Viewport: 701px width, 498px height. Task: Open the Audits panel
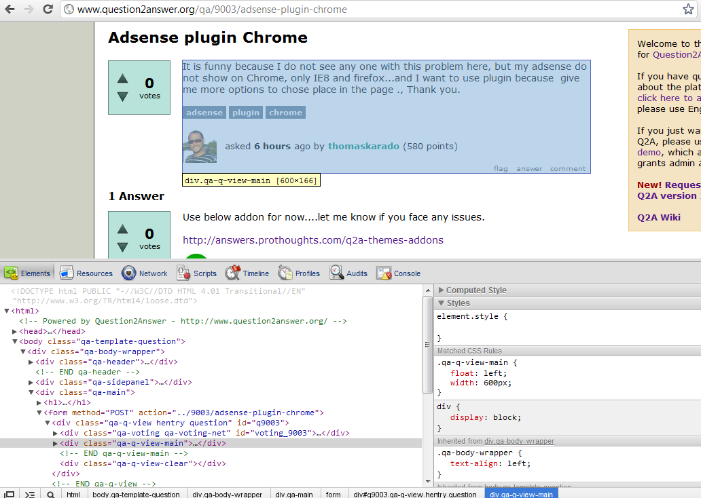click(x=348, y=273)
